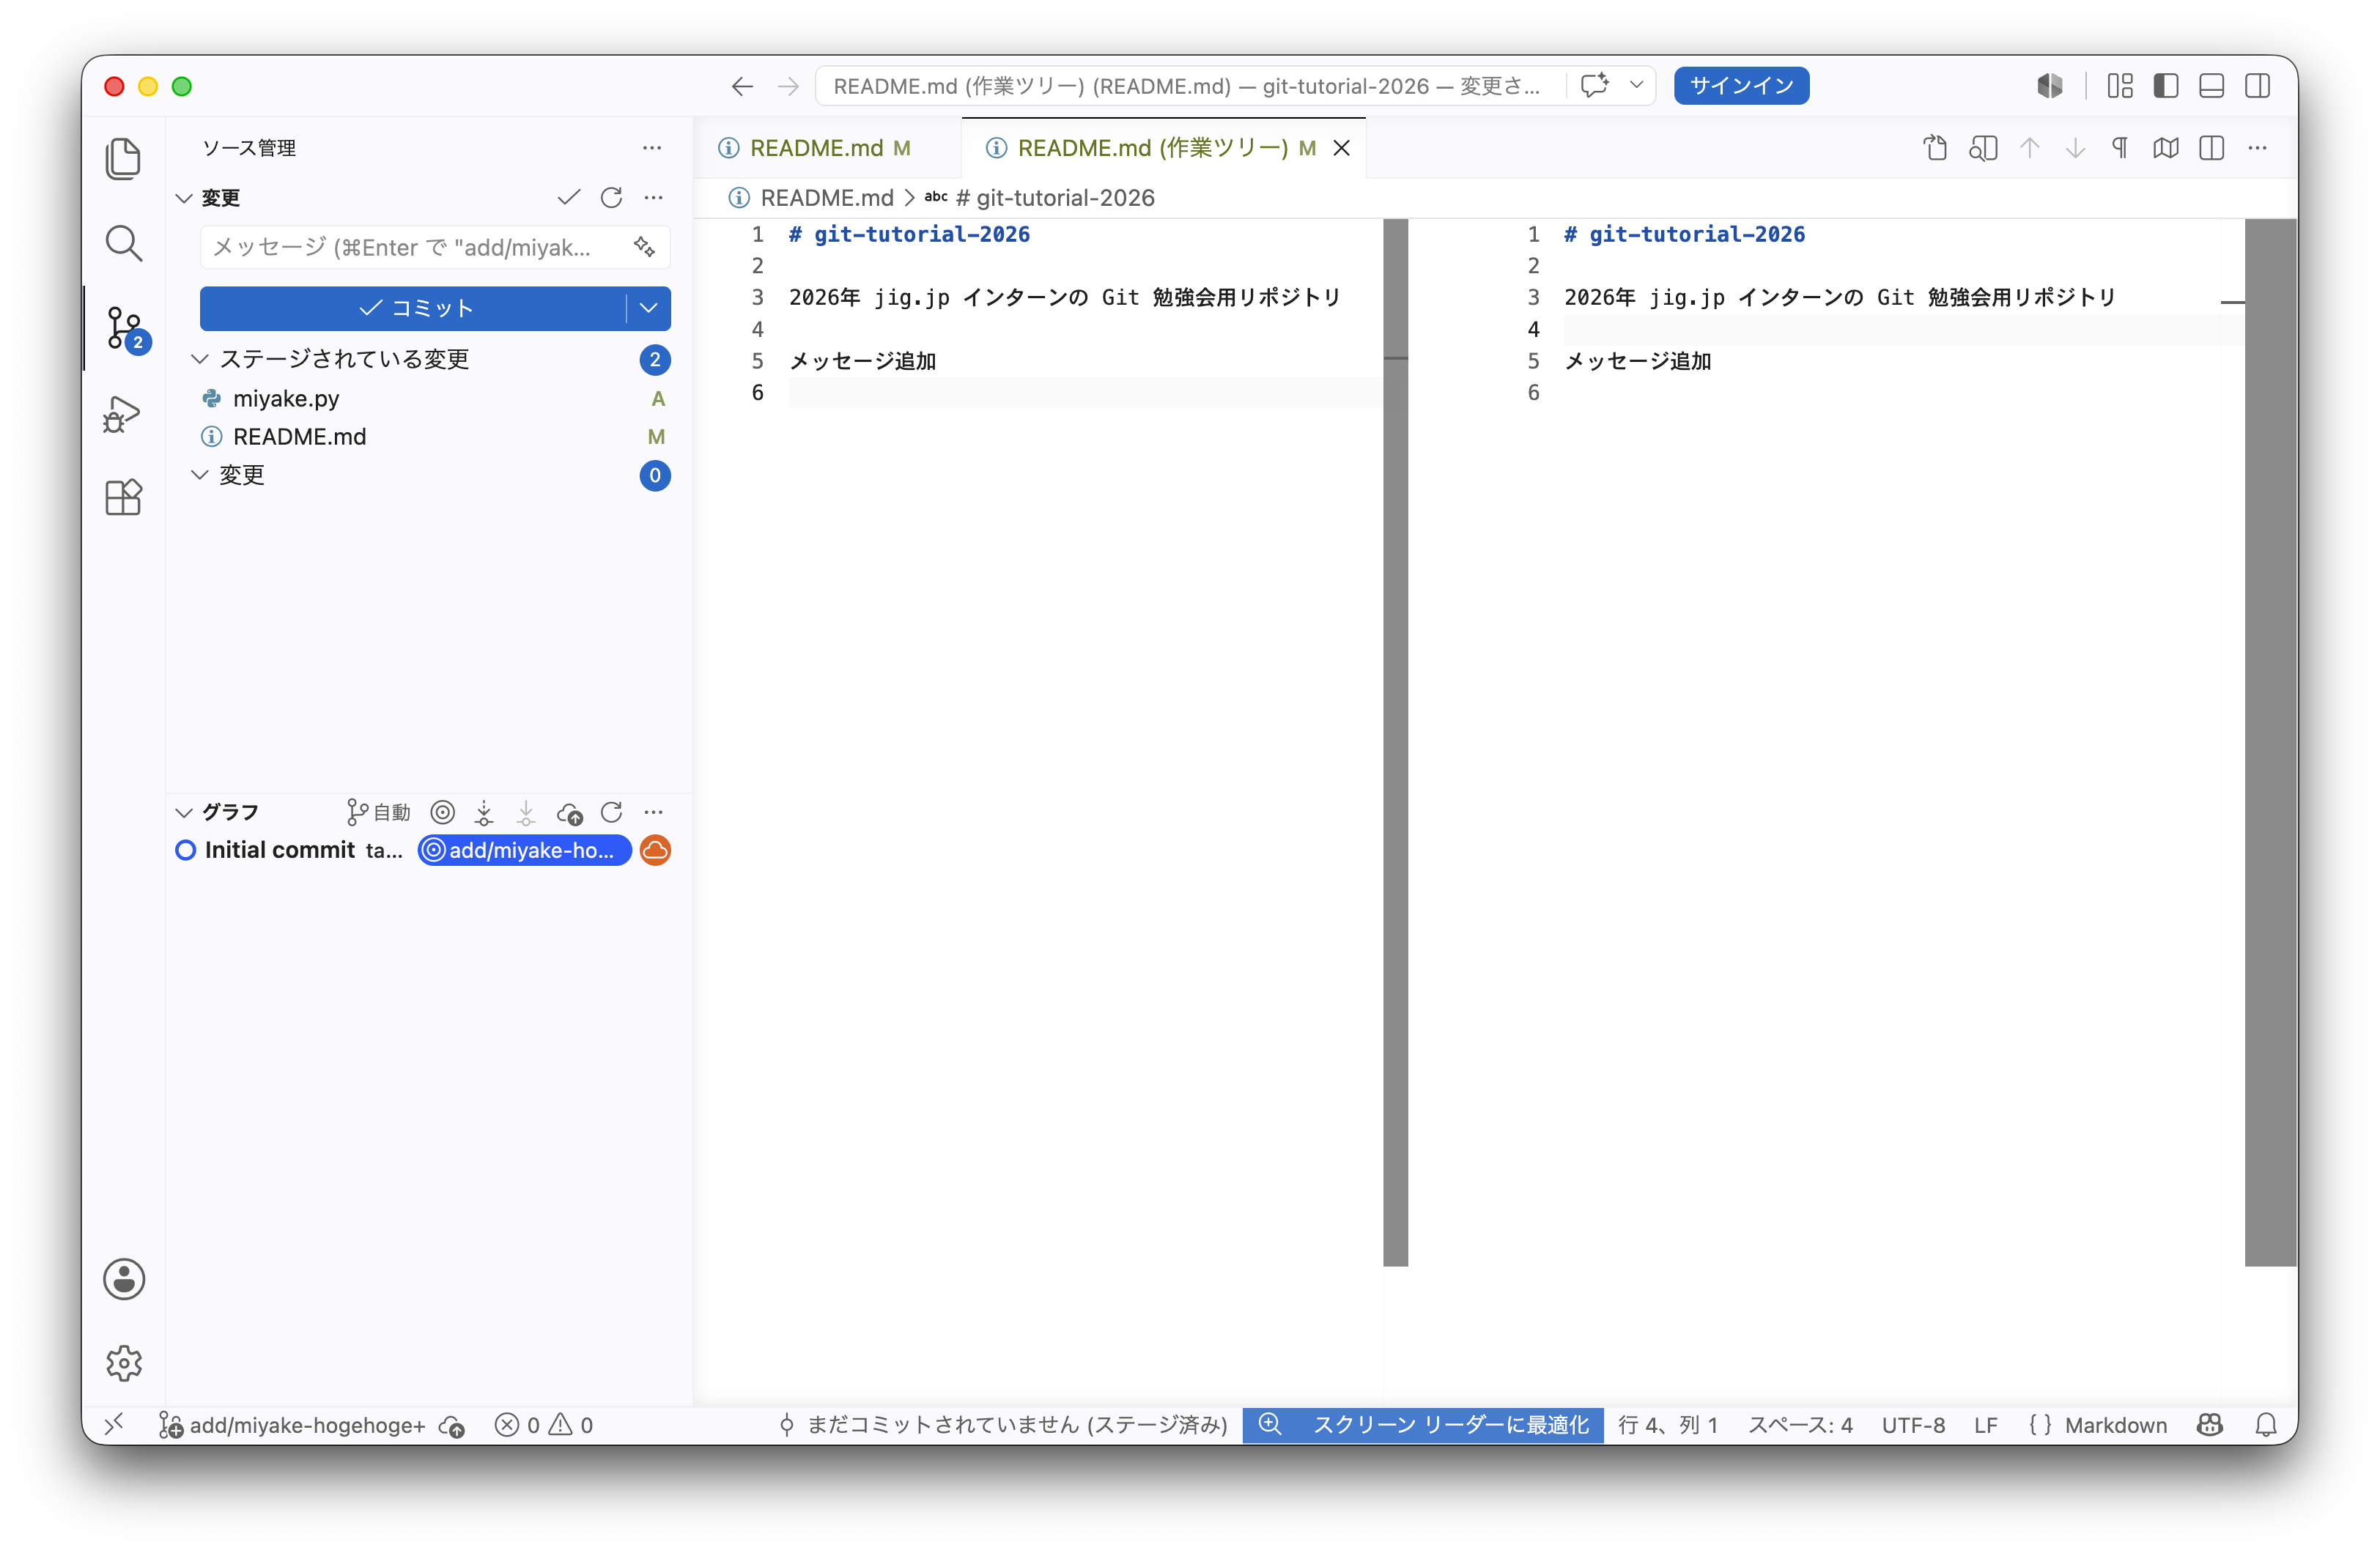Screen dimensions: 2380x1553
Task: Toggle secondary side bar visibility
Action: point(2257,86)
